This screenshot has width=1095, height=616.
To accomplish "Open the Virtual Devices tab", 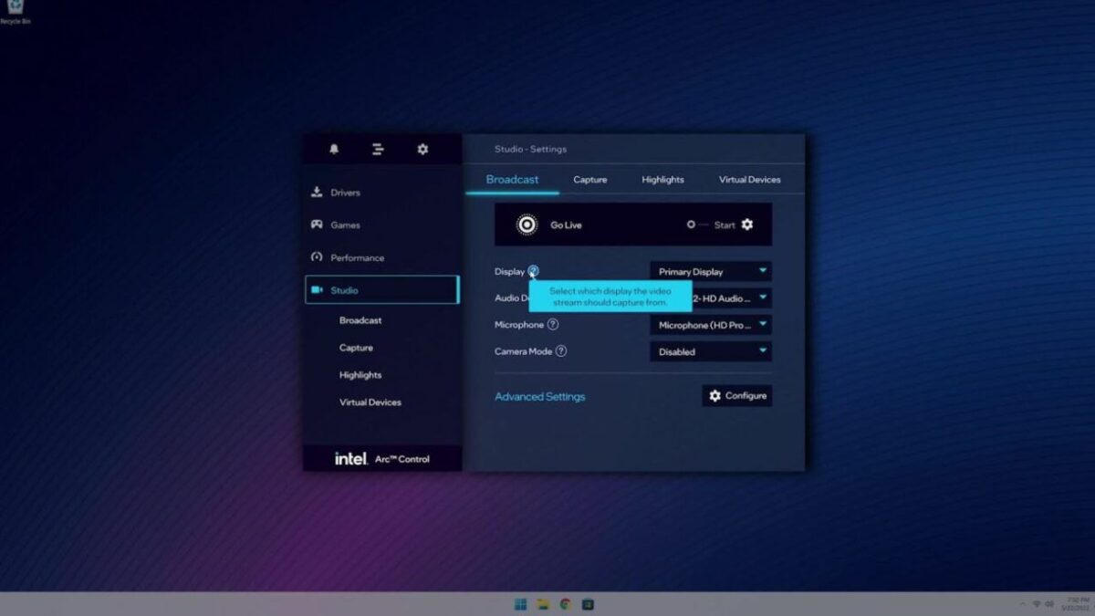I will coord(748,179).
